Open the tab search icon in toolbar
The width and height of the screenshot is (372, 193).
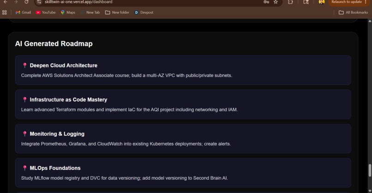[x=306, y=2]
